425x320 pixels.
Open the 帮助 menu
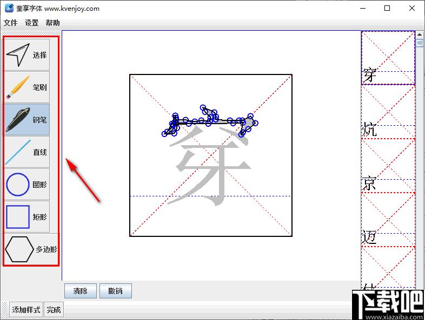tap(52, 23)
